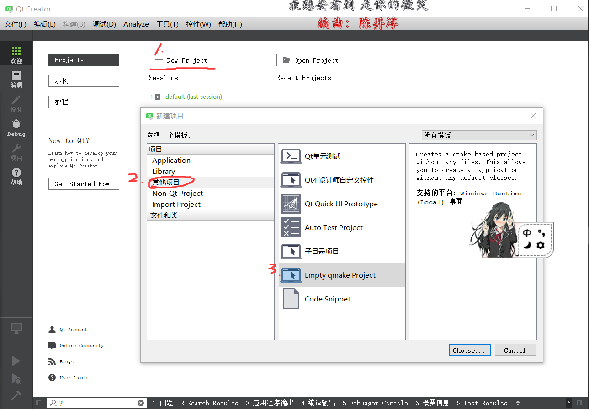Toggle IME punctuation mode button

coord(541,233)
